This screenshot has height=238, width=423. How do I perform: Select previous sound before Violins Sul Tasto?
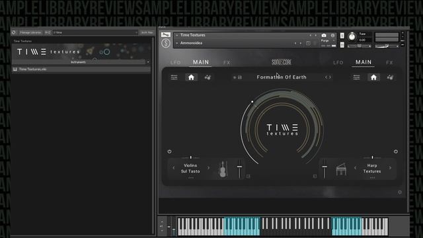click(173, 168)
